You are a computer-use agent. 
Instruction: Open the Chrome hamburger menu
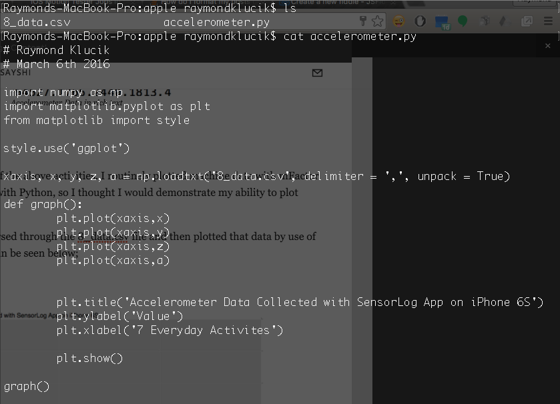tap(548, 21)
